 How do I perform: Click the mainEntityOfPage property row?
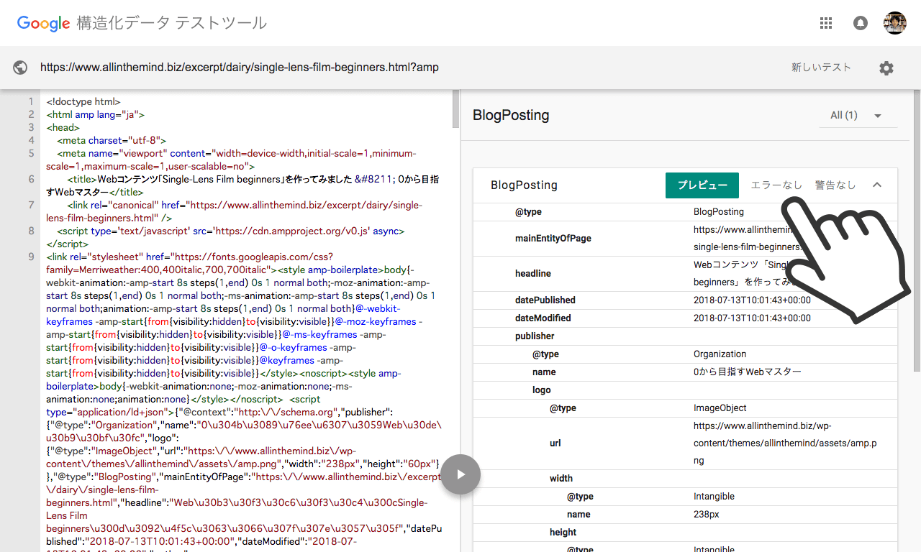point(553,238)
